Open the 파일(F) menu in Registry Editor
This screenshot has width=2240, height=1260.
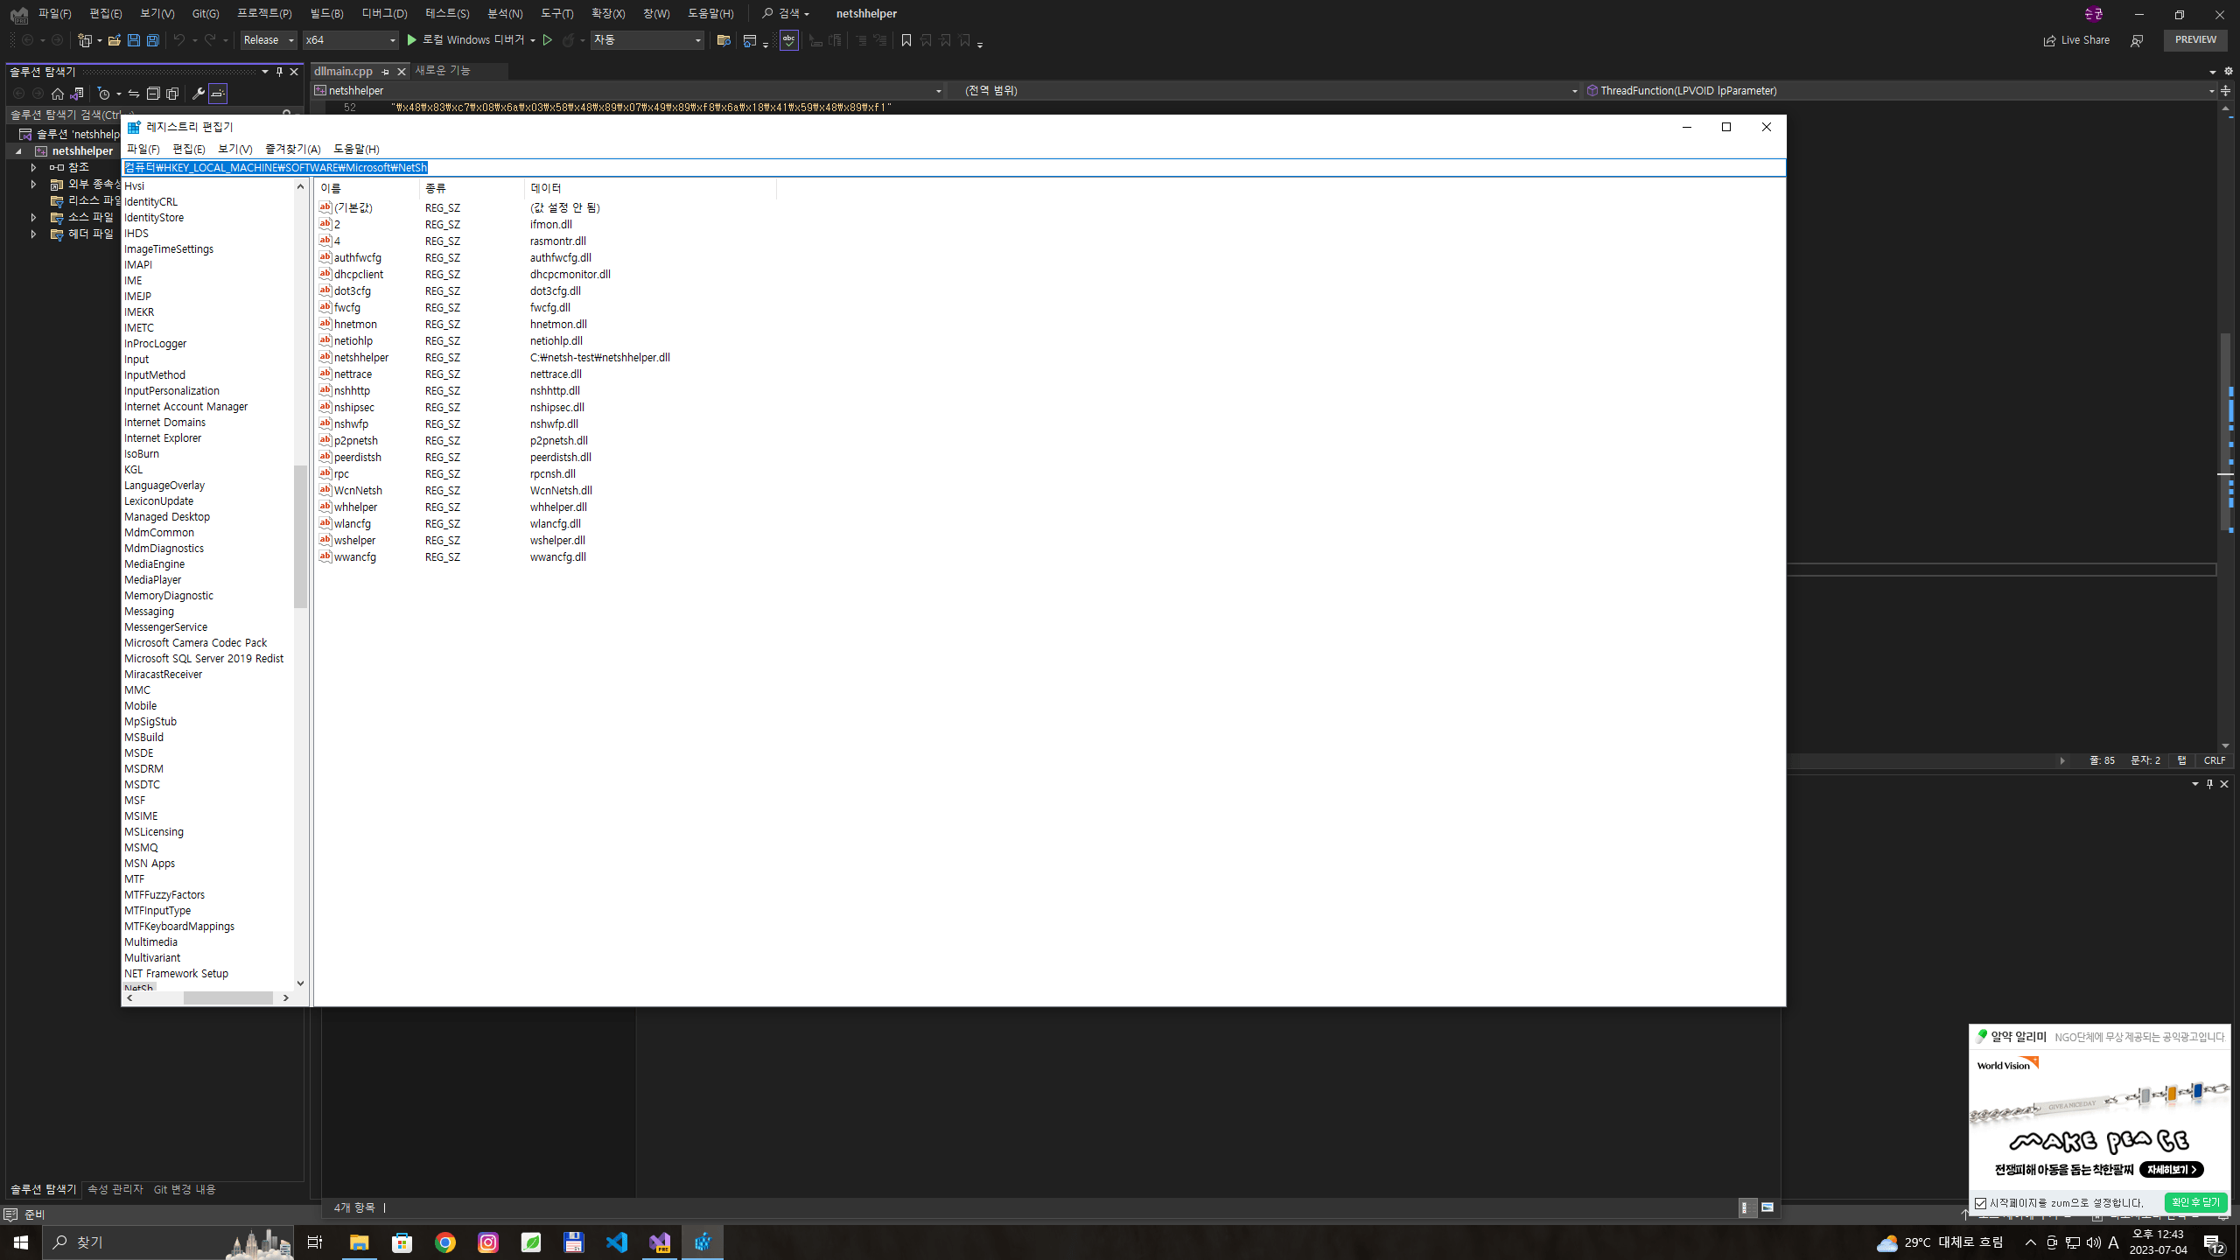click(x=143, y=149)
